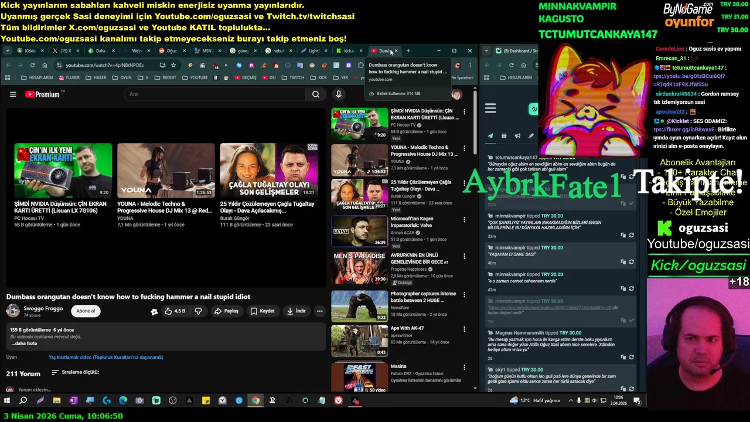Viewport: 750px width, 422px height.
Task: Go to Chrome home page button
Action: point(45,65)
